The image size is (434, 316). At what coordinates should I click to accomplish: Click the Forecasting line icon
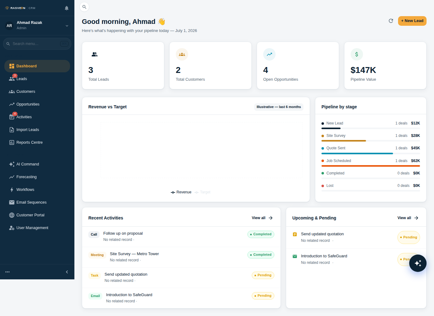(x=12, y=177)
